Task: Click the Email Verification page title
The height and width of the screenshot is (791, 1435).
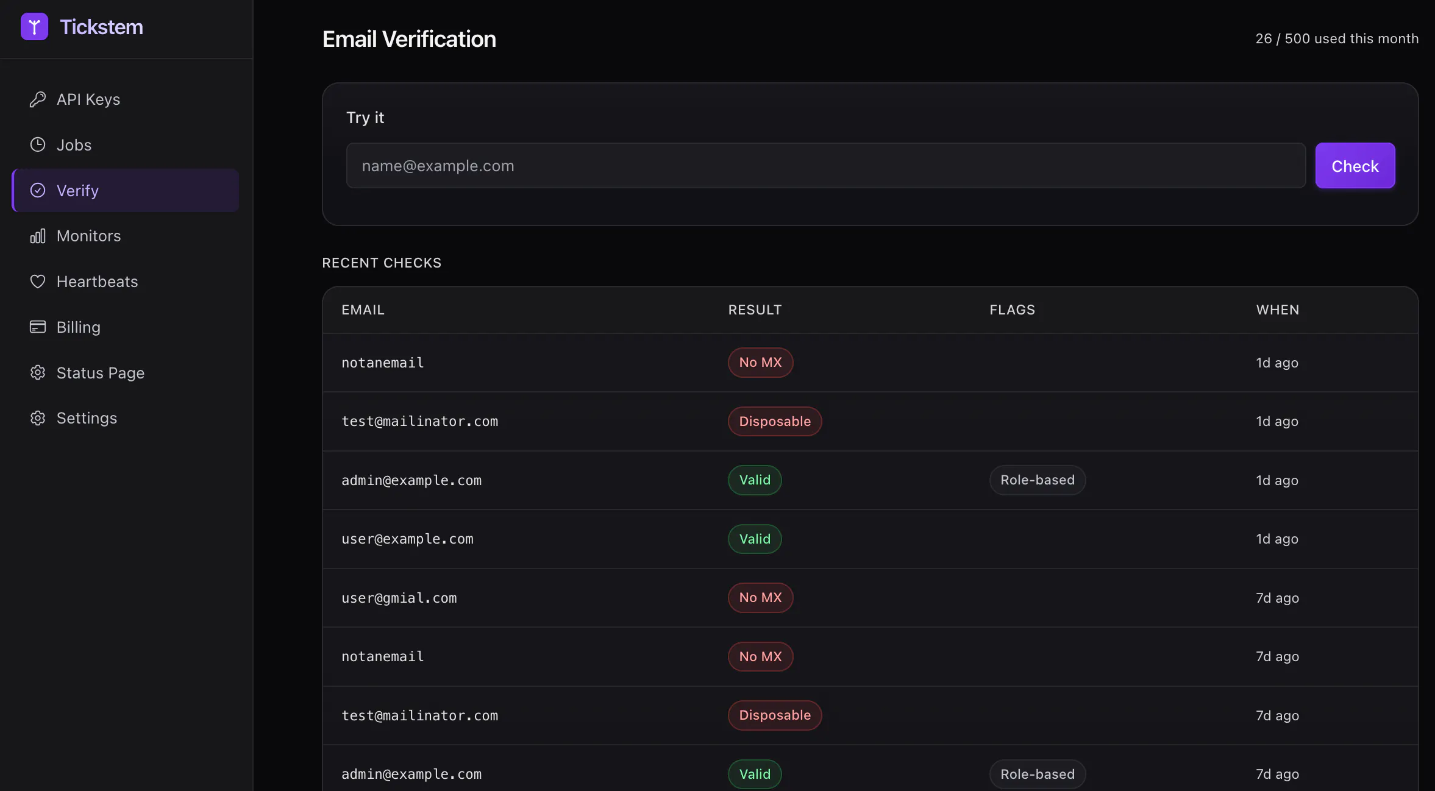Action: (409, 39)
